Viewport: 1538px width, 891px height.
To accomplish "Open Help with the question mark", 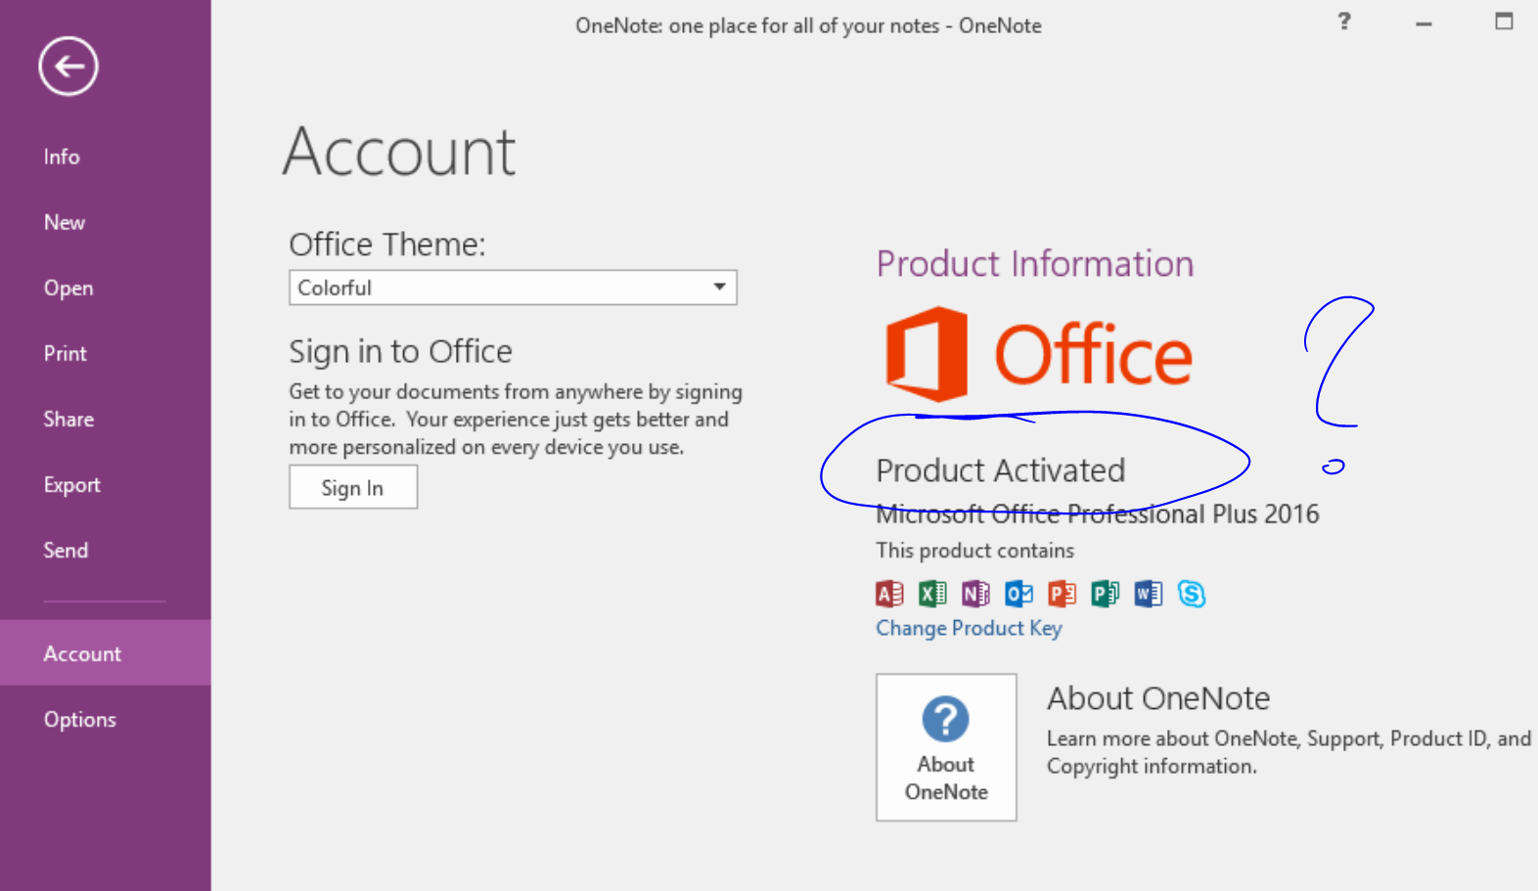I will click(x=1344, y=21).
